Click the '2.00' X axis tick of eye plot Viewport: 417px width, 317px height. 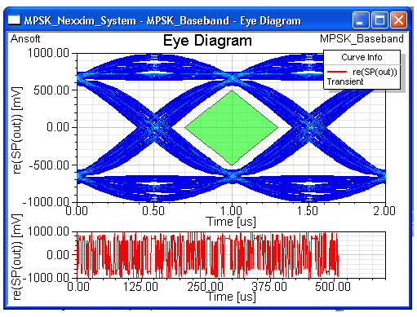[x=384, y=211]
